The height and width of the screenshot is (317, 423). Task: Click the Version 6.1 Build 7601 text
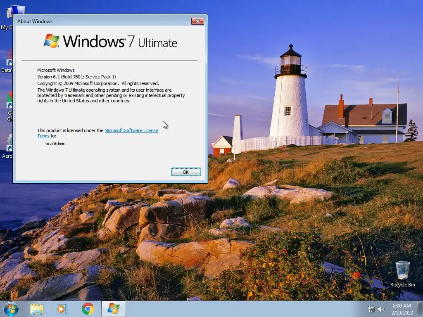pyautogui.click(x=76, y=77)
